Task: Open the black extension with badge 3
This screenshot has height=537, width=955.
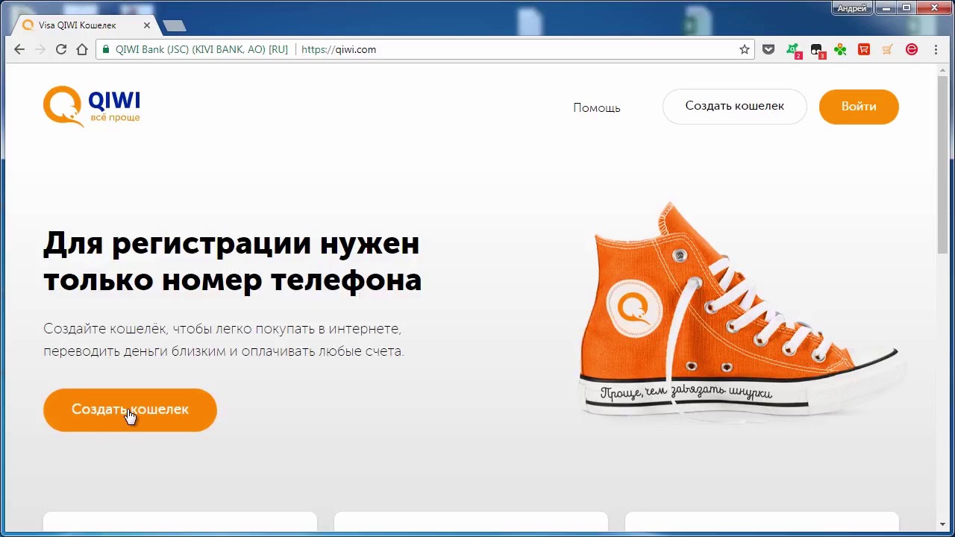Action: pyautogui.click(x=817, y=50)
